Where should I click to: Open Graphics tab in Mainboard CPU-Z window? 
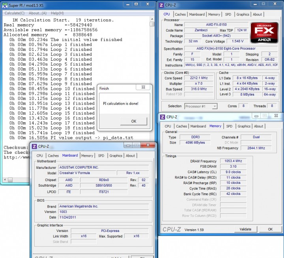point(116,156)
